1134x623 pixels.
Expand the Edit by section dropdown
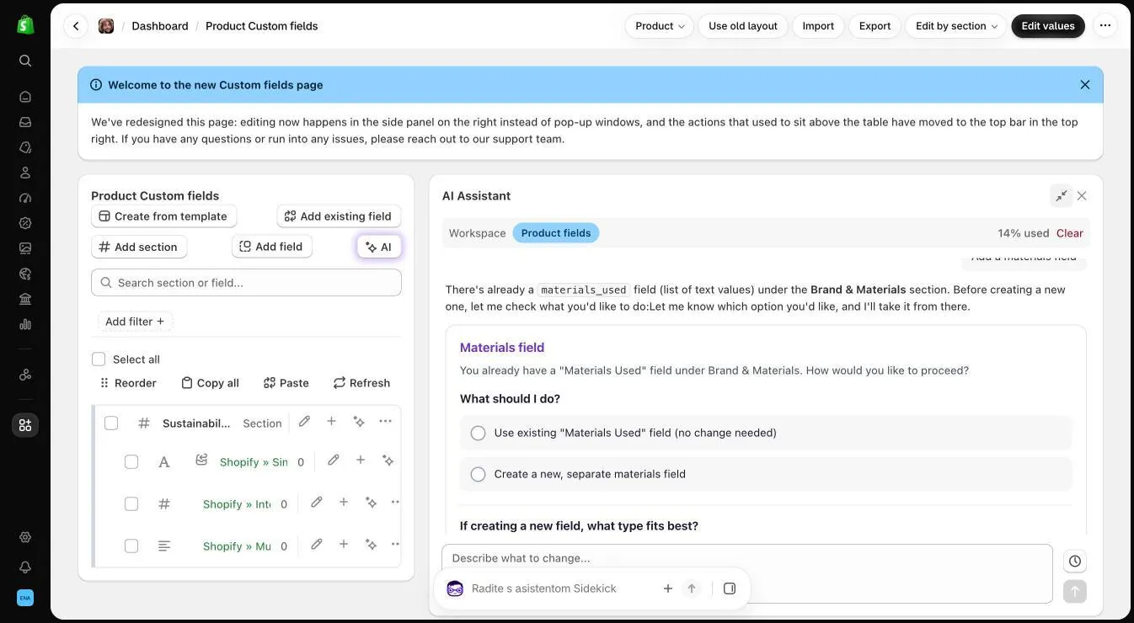[956, 26]
